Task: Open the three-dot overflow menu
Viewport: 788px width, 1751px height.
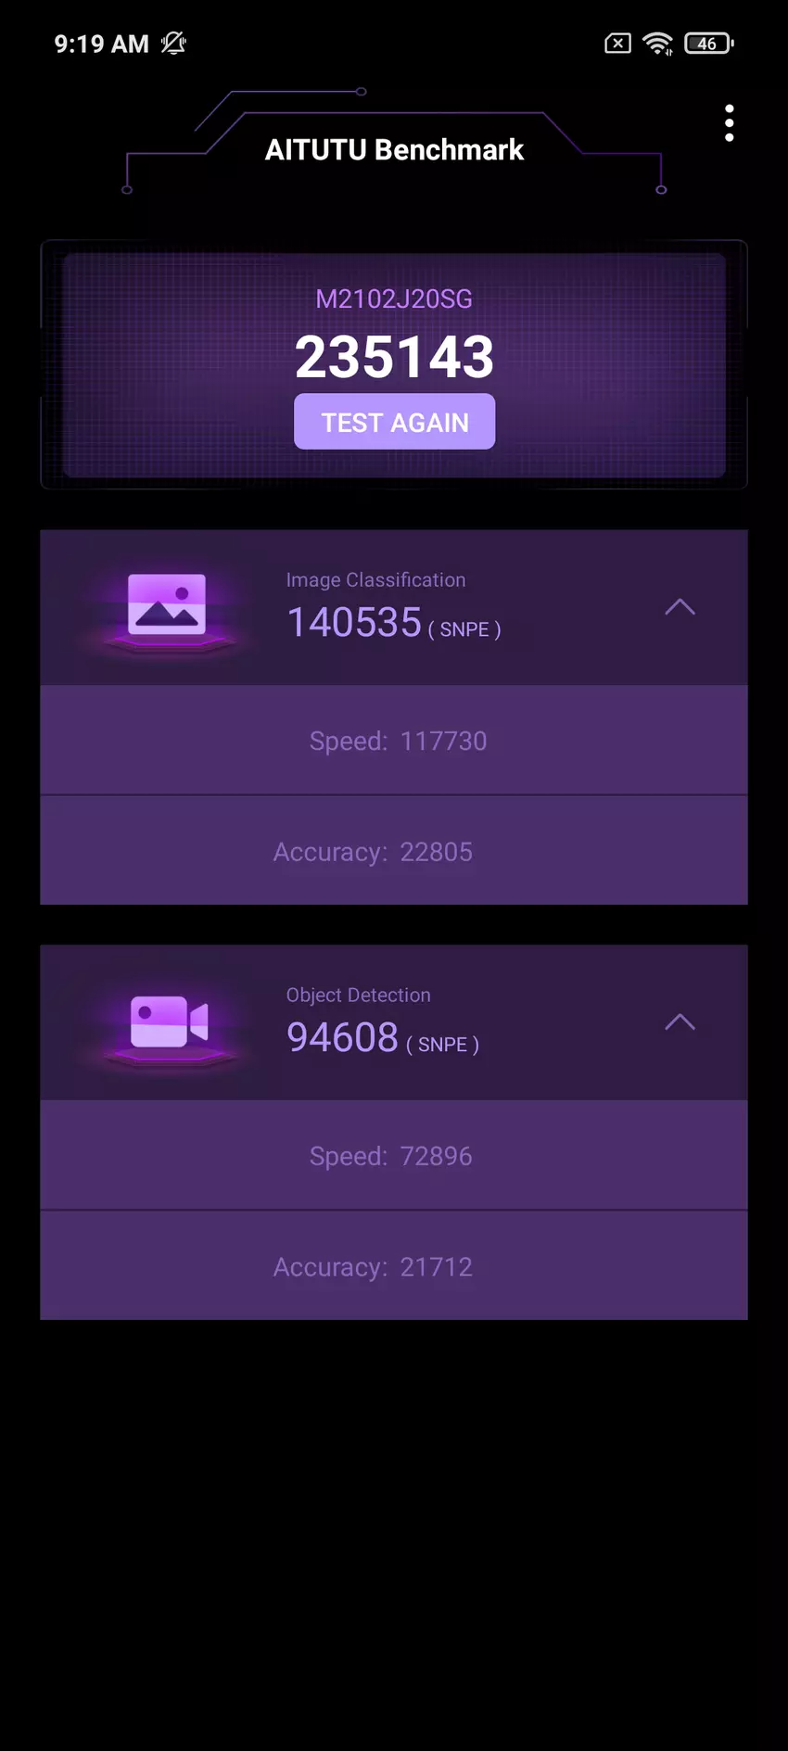Action: point(730,123)
